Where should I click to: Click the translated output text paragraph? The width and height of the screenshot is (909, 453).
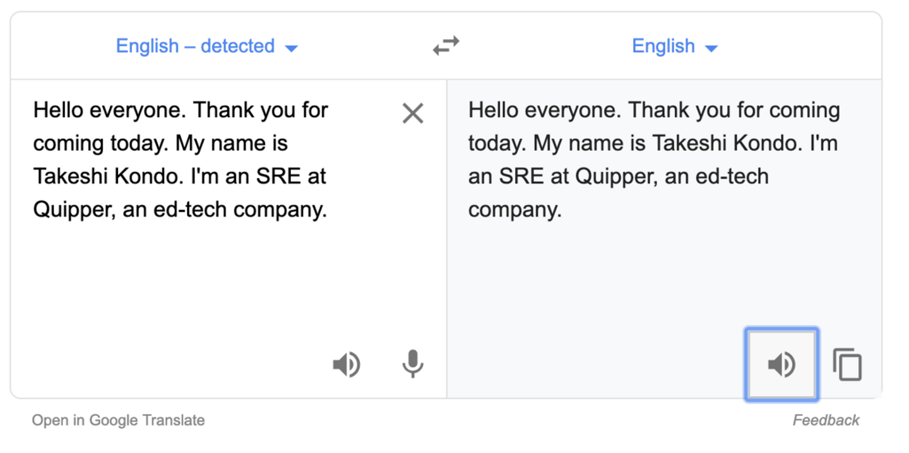653,160
